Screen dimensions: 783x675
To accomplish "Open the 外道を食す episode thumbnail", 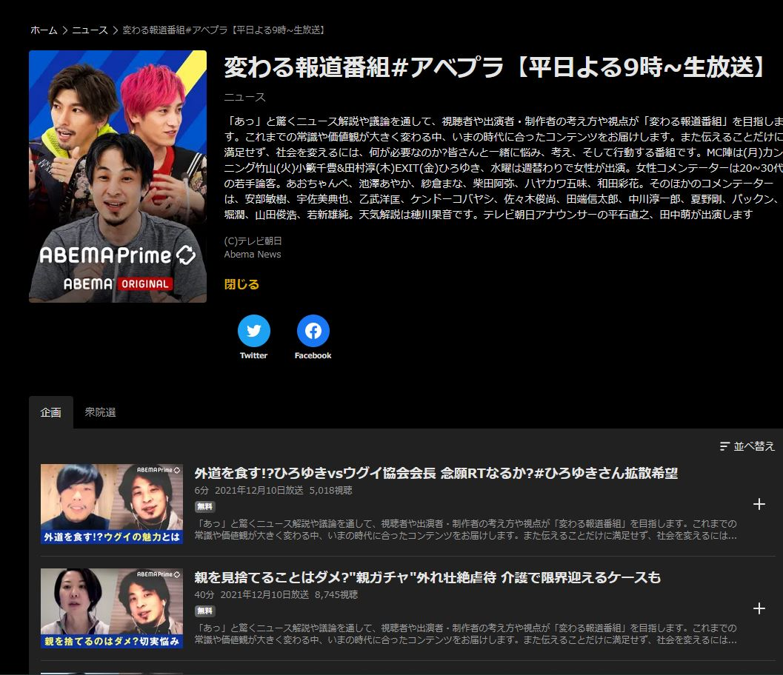I will pyautogui.click(x=112, y=504).
